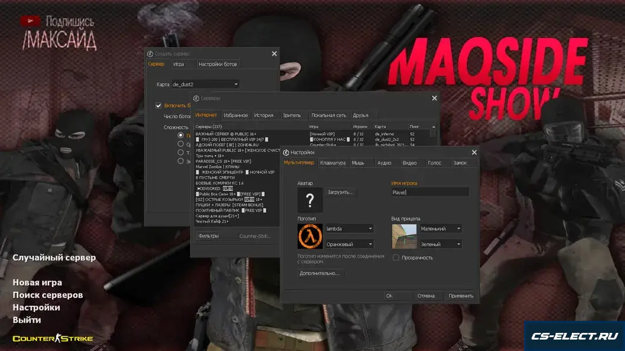Open the Маленький crosshair size dropdown
This screenshot has height=351, width=625.
tap(440, 229)
